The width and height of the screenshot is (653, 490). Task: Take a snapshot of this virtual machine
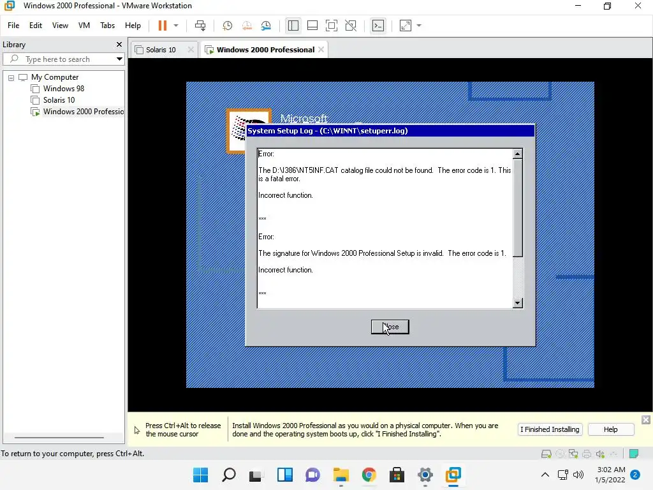click(x=228, y=26)
